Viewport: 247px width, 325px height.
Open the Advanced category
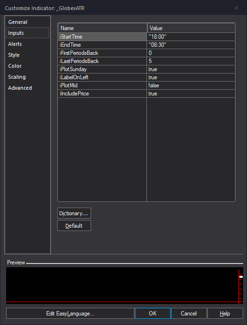pyautogui.click(x=20, y=88)
